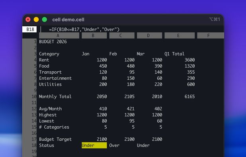This screenshot has width=246, height=157.
Task: Click the '# Categories' label cell
Action: pyautogui.click(x=54, y=127)
